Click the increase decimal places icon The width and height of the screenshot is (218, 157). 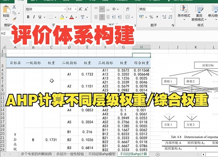pyautogui.click(x=164, y=17)
